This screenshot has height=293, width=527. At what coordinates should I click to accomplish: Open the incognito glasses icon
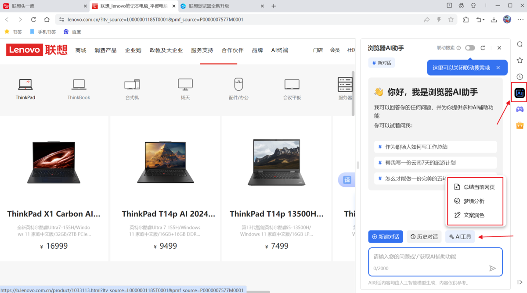click(x=461, y=6)
